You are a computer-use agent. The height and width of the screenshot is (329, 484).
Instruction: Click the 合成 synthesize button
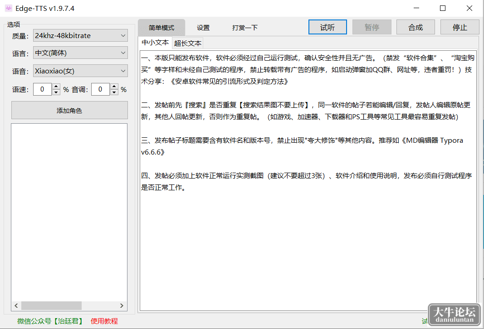pos(416,28)
